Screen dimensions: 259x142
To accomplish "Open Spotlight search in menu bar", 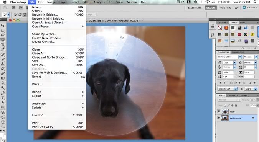I will (255, 2).
